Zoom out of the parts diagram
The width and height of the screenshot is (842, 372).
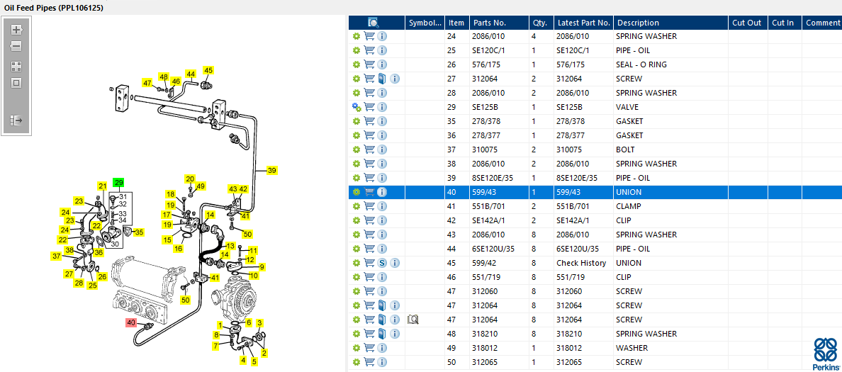[x=16, y=46]
